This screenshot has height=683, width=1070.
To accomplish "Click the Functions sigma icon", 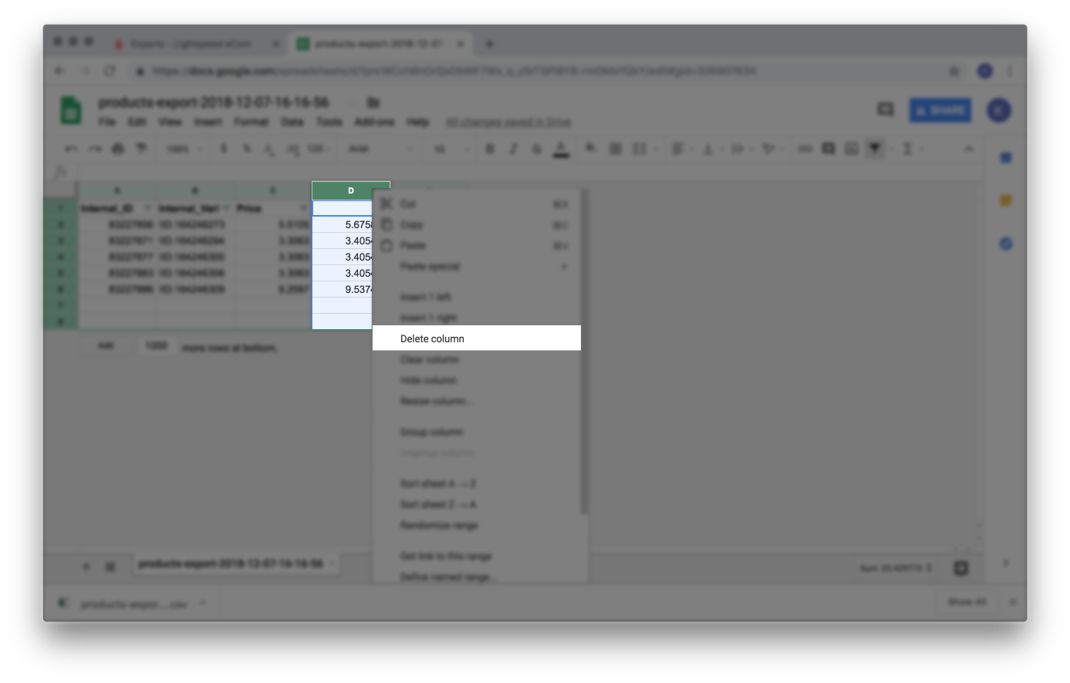I will tap(908, 149).
